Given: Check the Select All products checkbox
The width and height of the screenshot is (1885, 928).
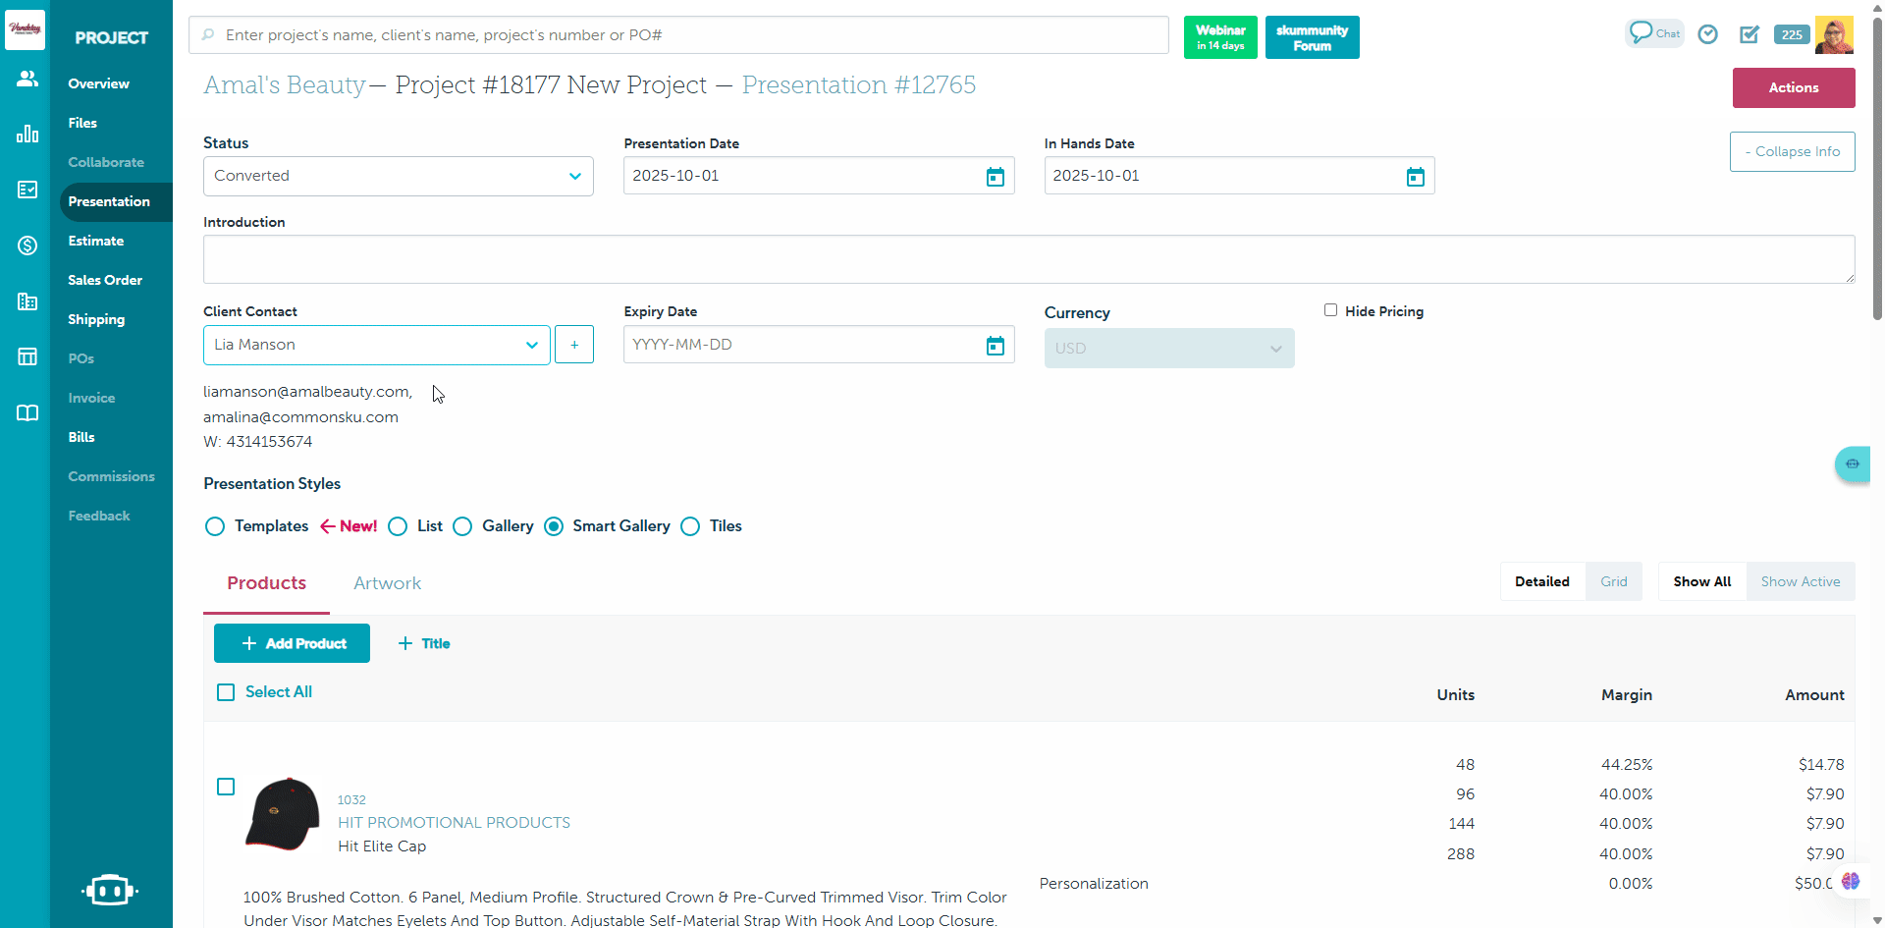Looking at the screenshot, I should point(226,692).
